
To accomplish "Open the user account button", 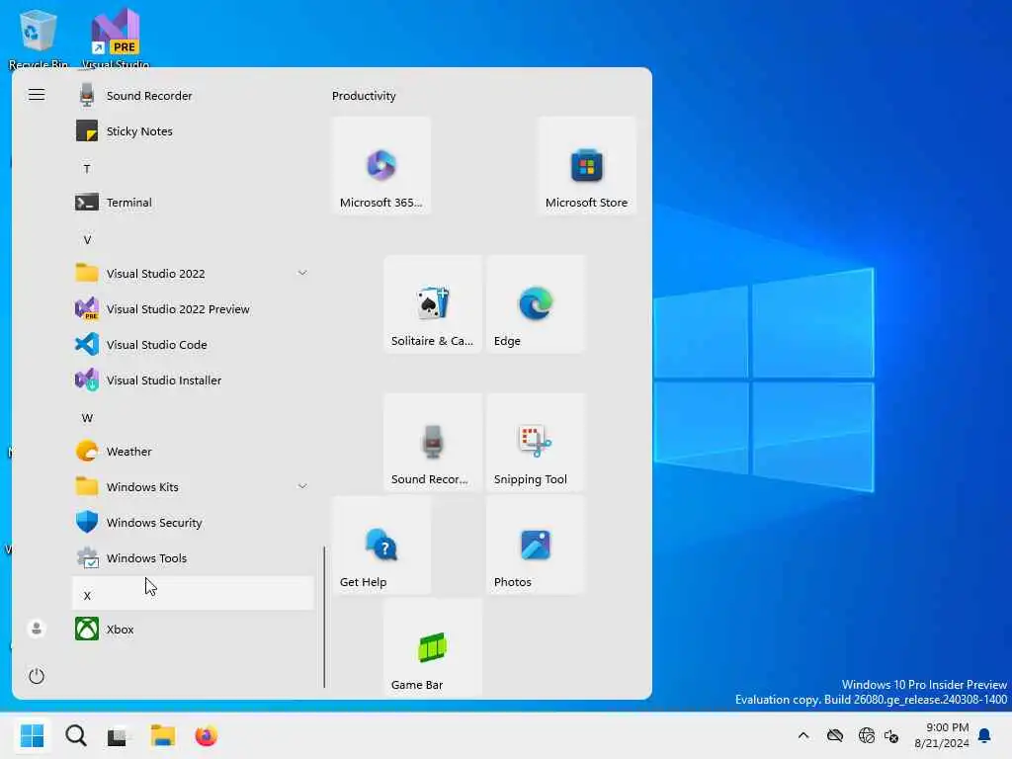I will point(37,628).
